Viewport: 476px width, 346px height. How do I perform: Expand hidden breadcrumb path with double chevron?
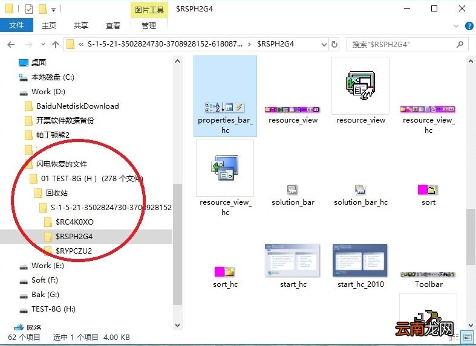click(x=81, y=45)
